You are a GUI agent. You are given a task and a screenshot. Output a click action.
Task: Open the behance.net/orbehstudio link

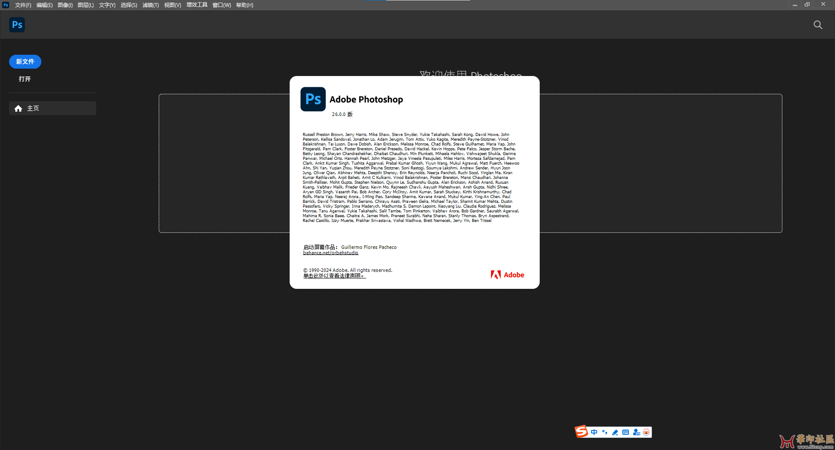tap(331, 253)
